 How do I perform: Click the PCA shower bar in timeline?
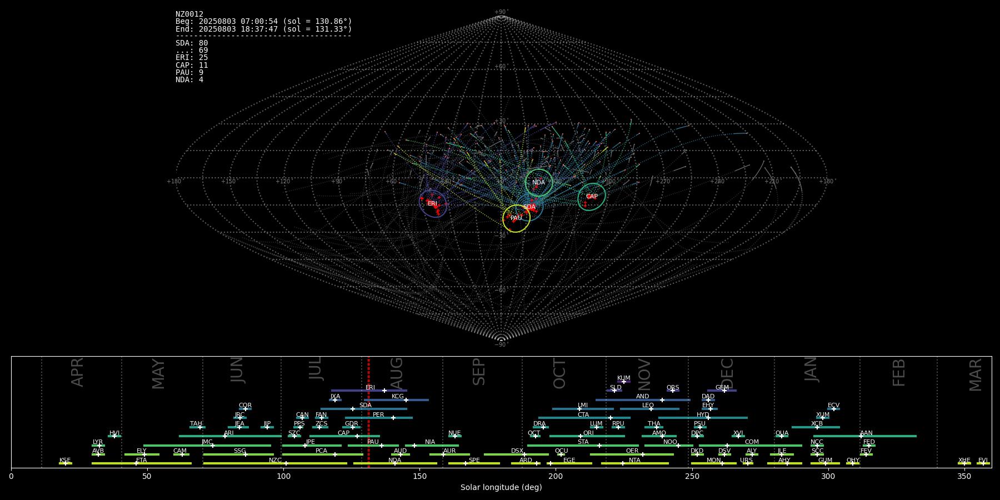tap(322, 454)
